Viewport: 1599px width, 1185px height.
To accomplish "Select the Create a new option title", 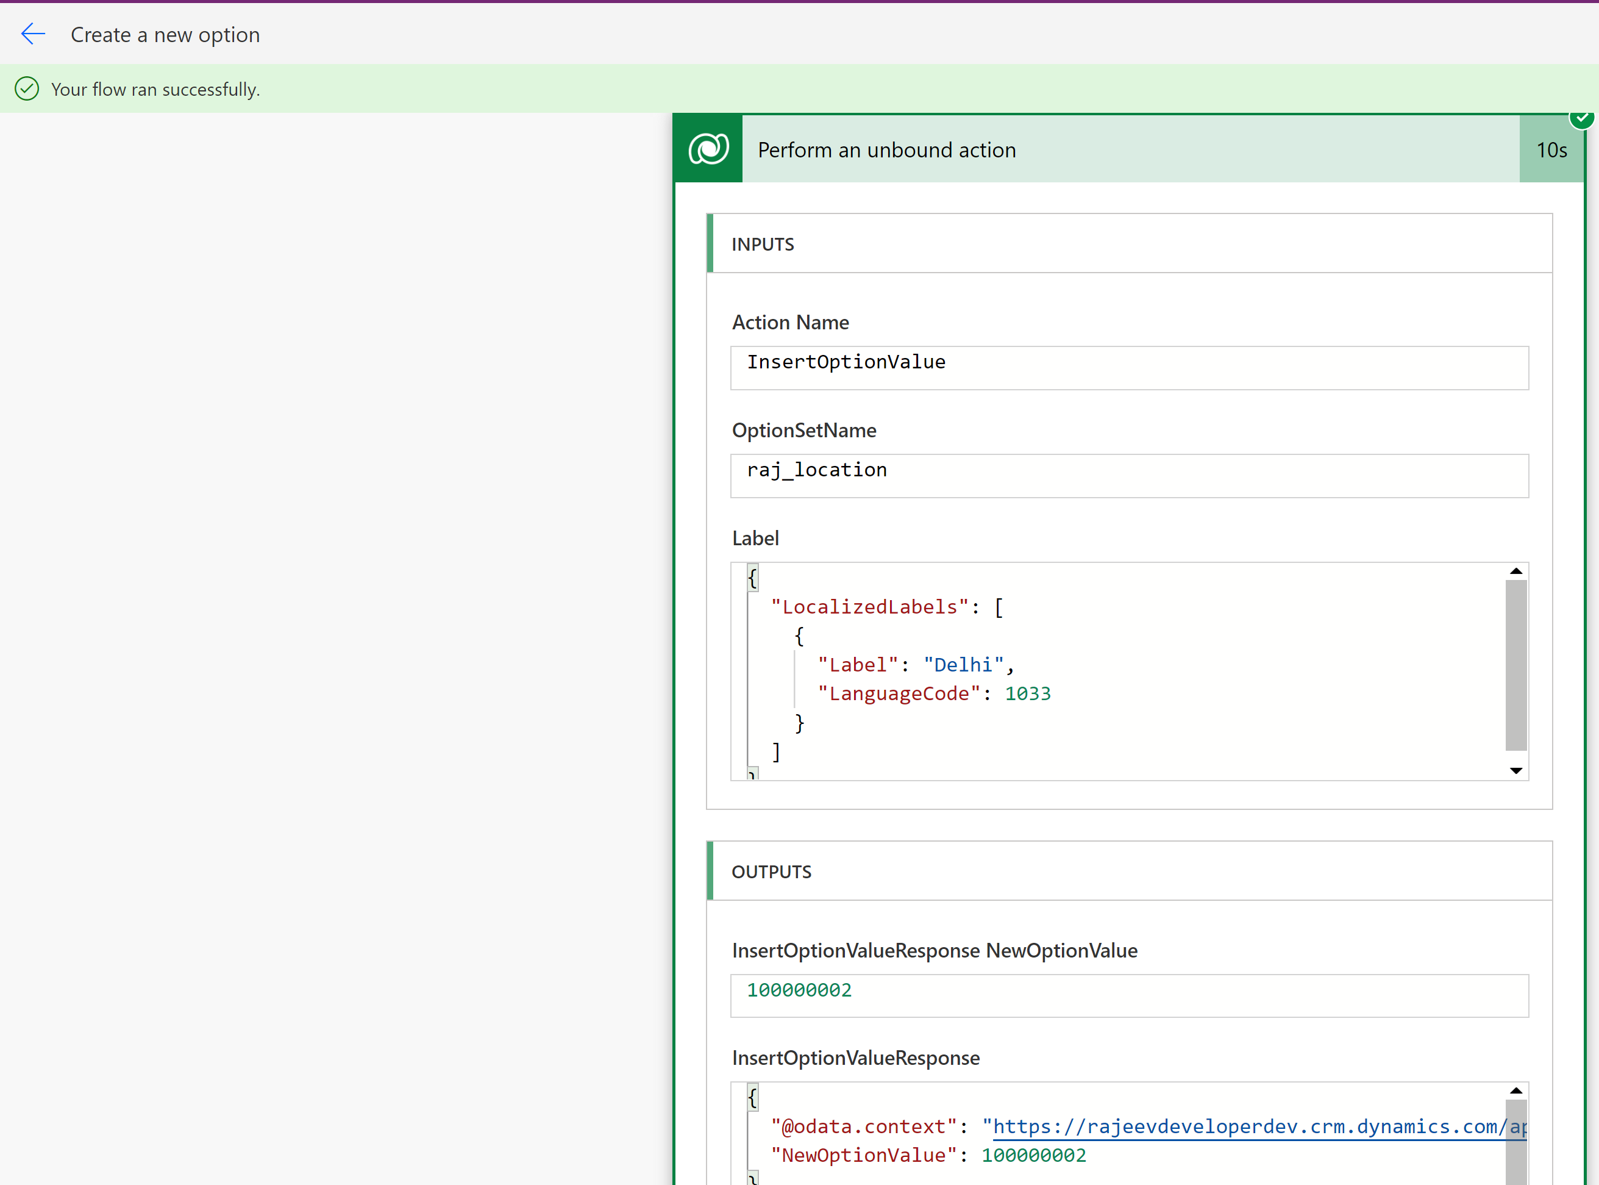I will coord(165,34).
